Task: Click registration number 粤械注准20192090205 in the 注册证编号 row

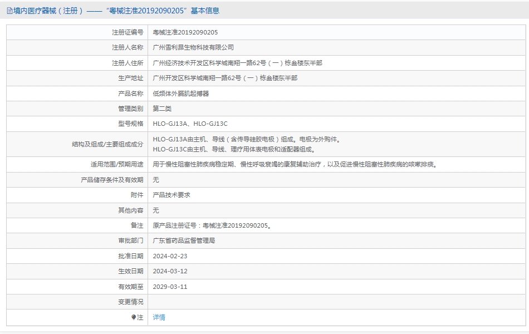Action: click(185, 32)
